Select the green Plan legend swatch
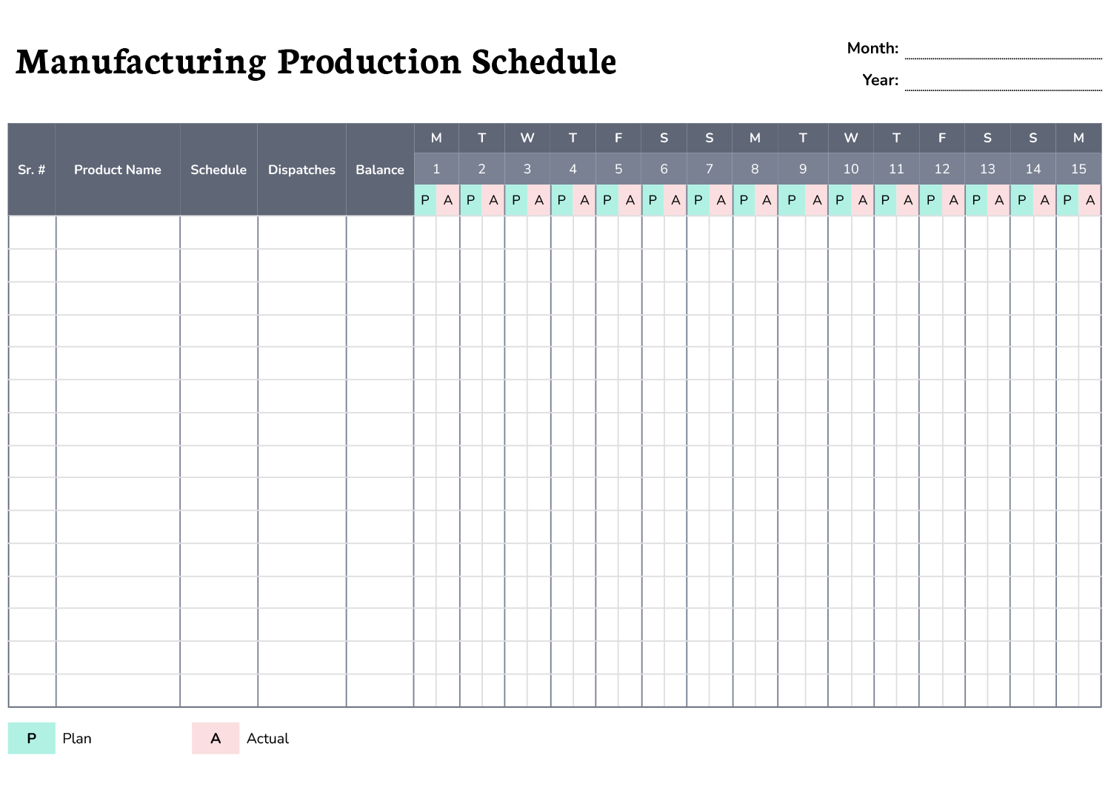Viewport: 1111px width, 787px height. 32,738
